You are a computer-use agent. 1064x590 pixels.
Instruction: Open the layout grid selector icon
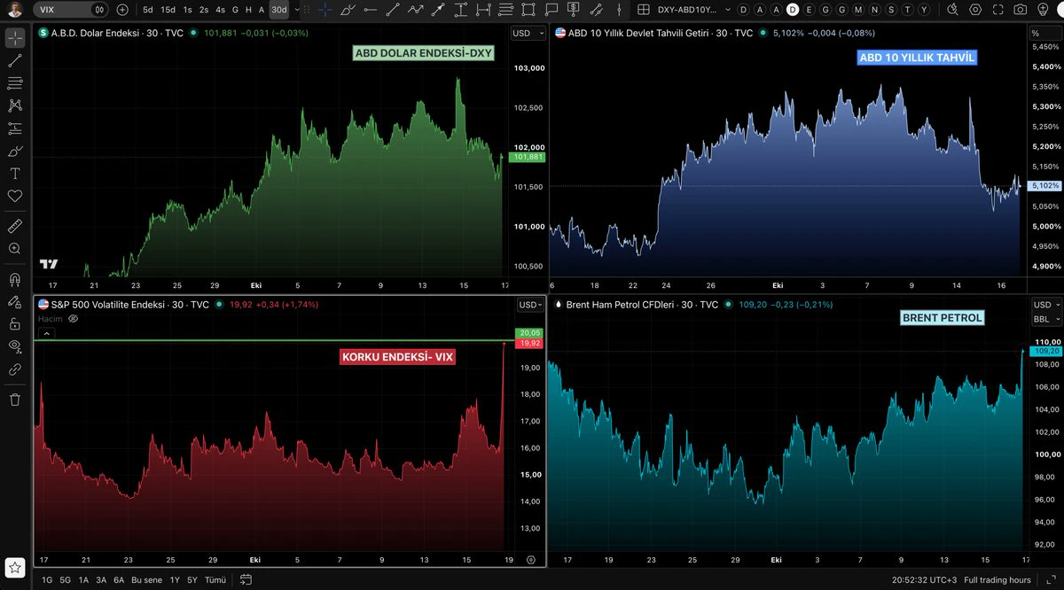644,10
